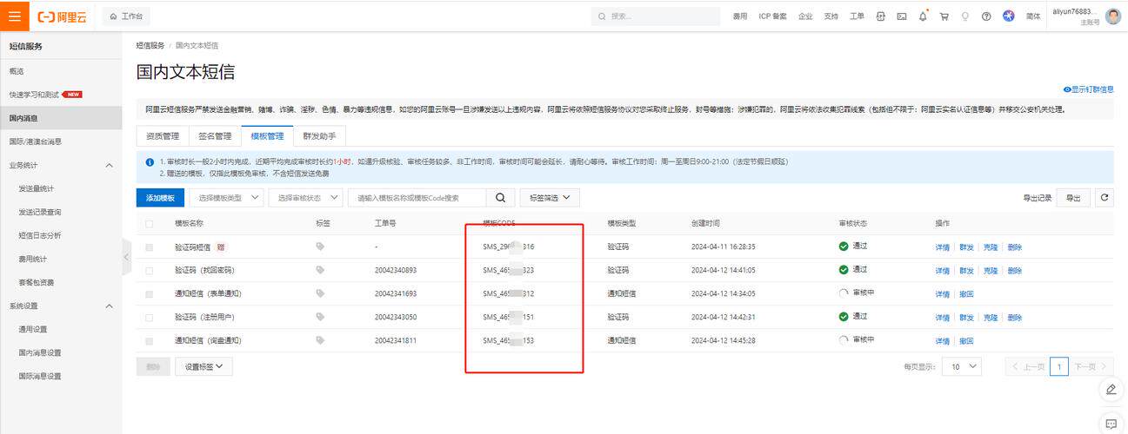Click the template search magnifier button
Image resolution: width=1128 pixels, height=434 pixels.
[x=500, y=198]
